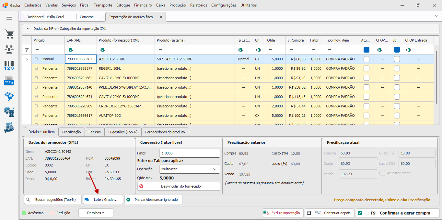The image size is (442, 220).
Task: Expand the REGEPIL 50ML row details
Action: pyautogui.click(x=36, y=68)
